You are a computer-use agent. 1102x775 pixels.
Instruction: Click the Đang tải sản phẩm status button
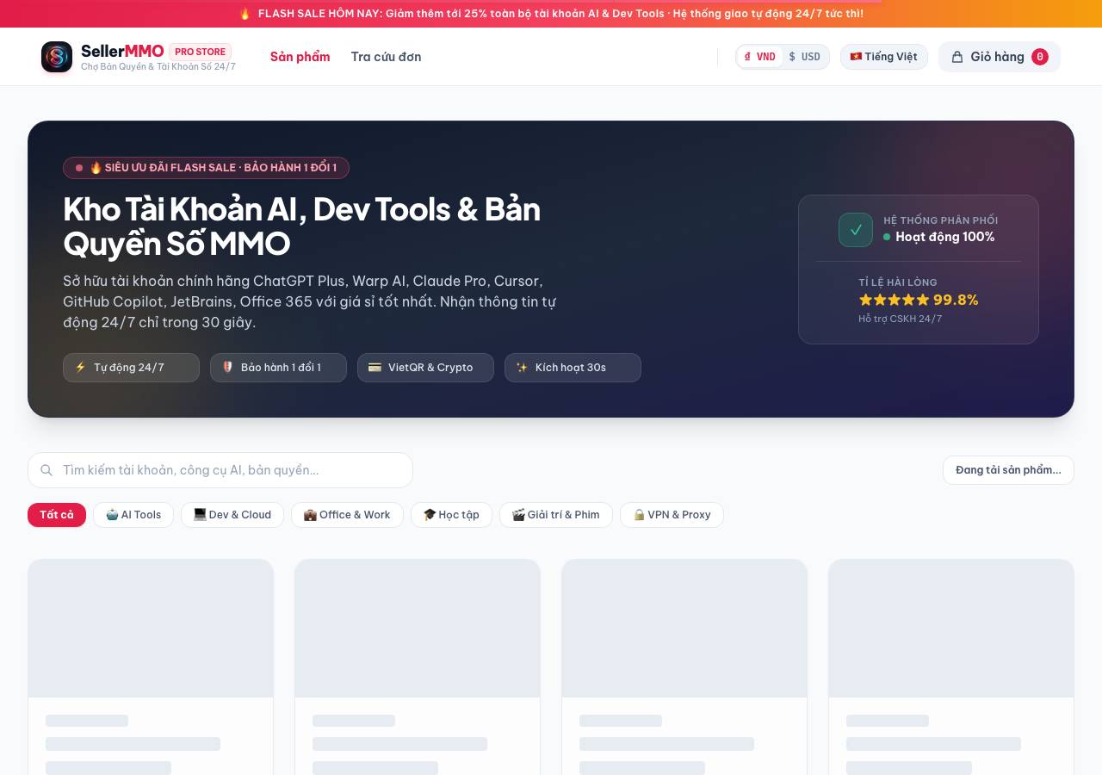click(1008, 470)
